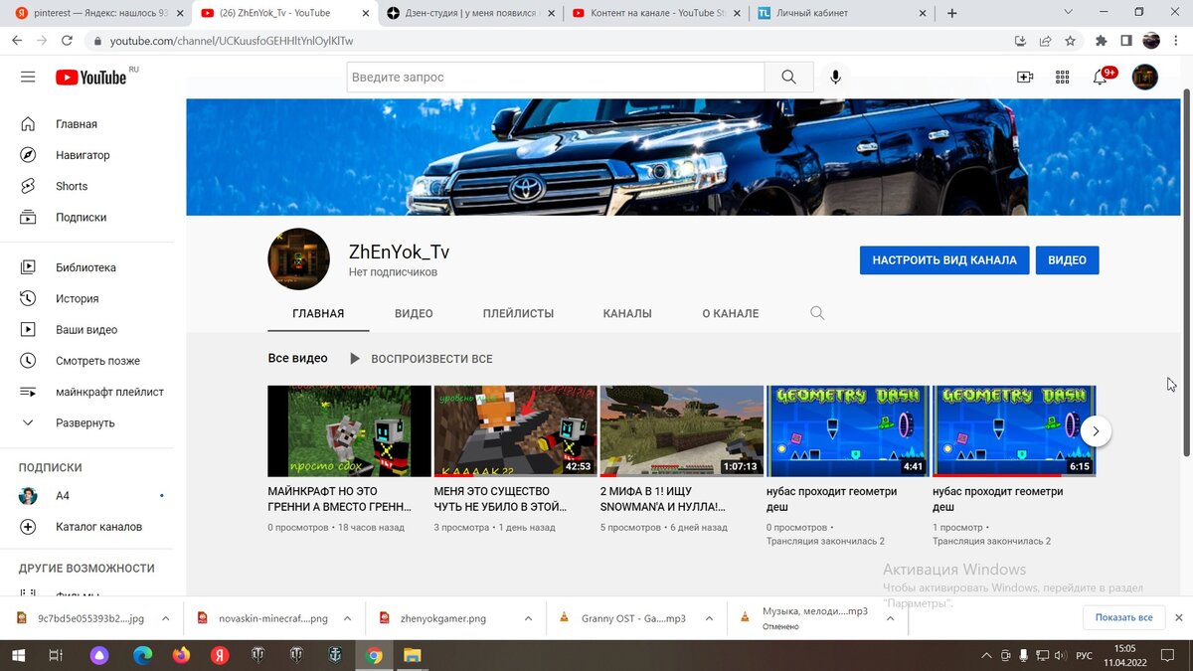Reload the page in Chrome
This screenshot has height=671, width=1193.
67,41
